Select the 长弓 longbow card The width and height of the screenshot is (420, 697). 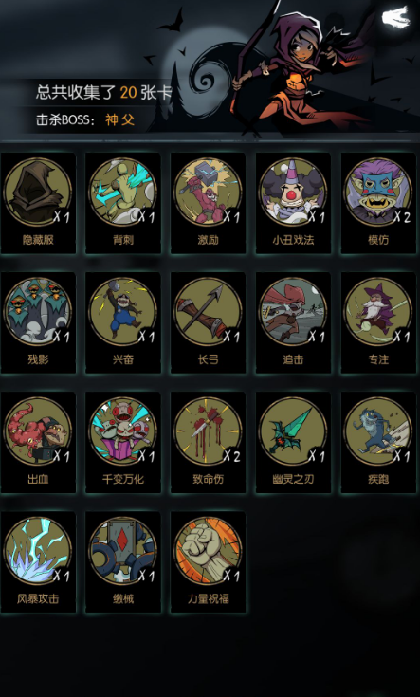[208, 322]
